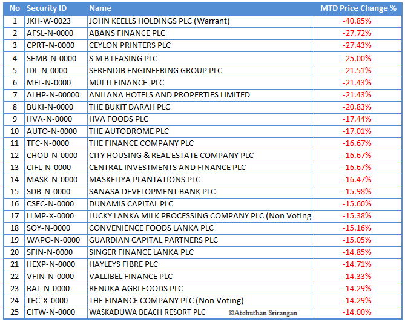Click 'CITY HOUSING & REAL ESTATE COMPANY PLC'
Viewport: 405px width, 322px height.
tap(171, 156)
